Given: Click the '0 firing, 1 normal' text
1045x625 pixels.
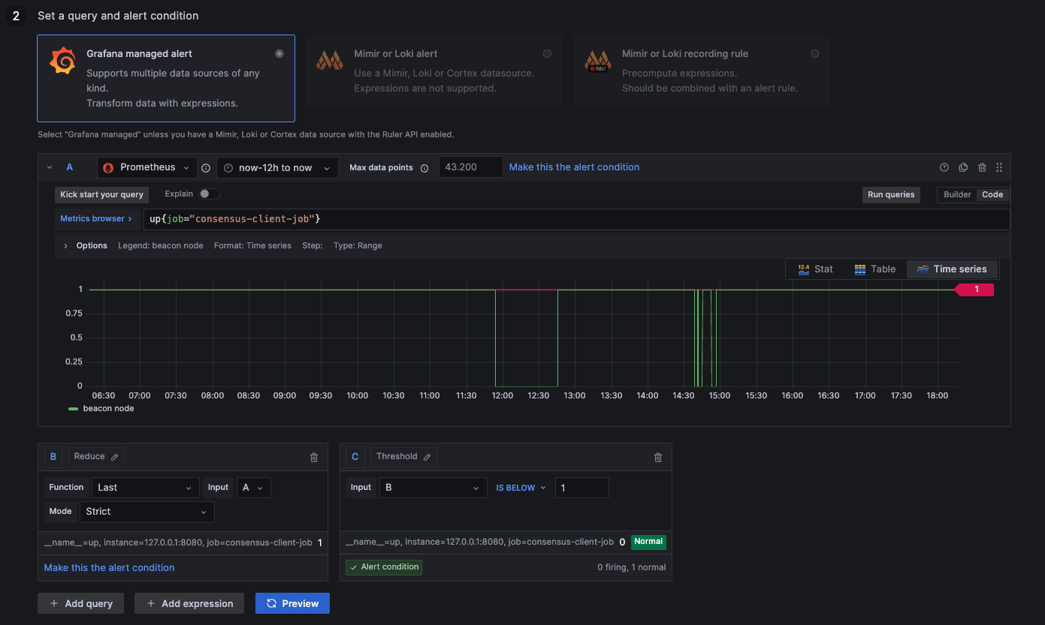Looking at the screenshot, I should tap(632, 567).
